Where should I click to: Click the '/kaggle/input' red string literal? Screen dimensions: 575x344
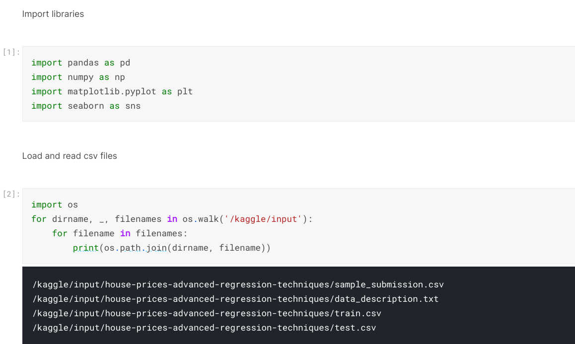(263, 219)
